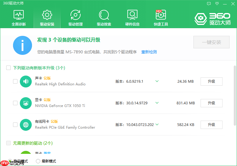Click the 360驱动大师 hexagon logo

point(201,19)
